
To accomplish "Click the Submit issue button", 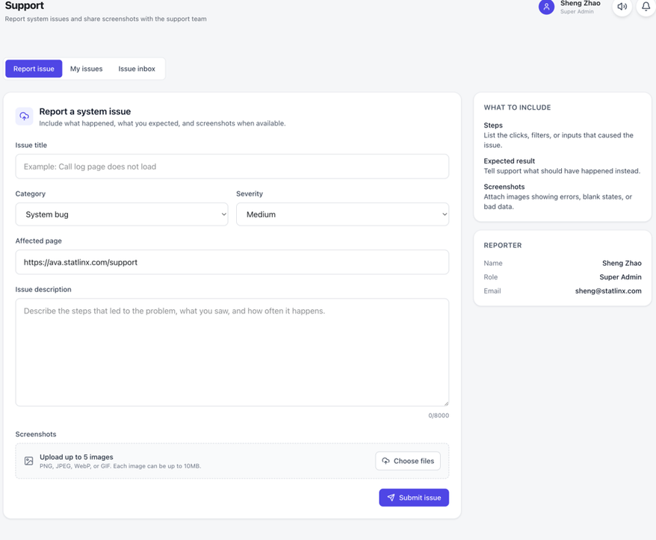I will pos(414,497).
